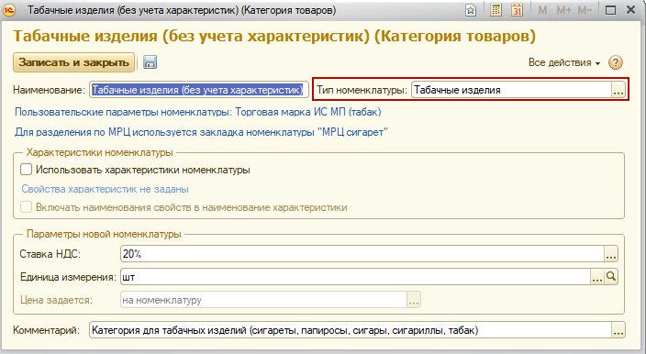This screenshot has height=354, width=646.
Task: Open the calculator icon in title bar
Action: click(x=496, y=10)
